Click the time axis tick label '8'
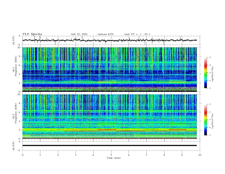Viewport: 225px width, 174px height. [164, 155]
